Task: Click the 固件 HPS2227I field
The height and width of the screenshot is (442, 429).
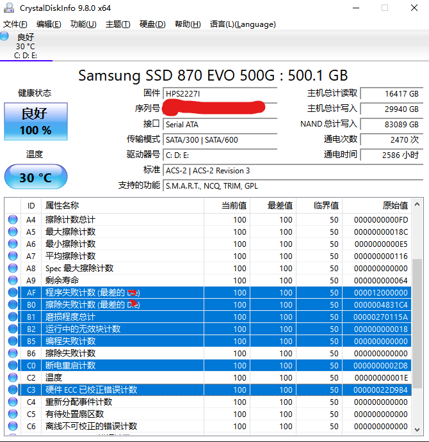Action: [220, 93]
